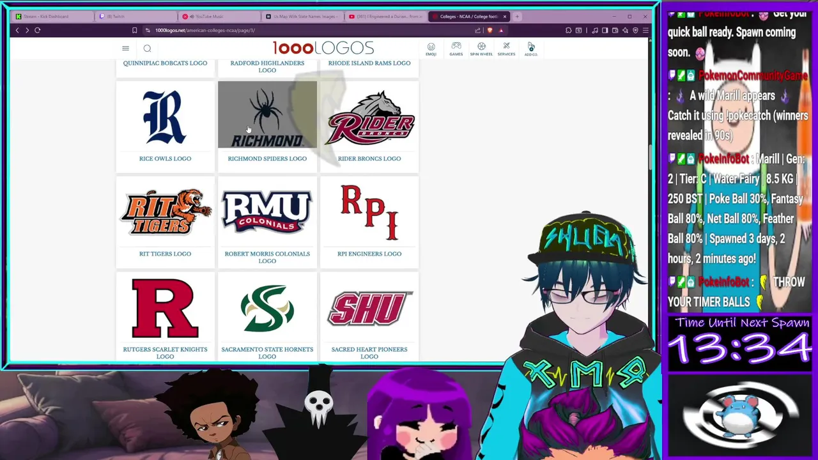Viewport: 818px width, 460px height.
Task: Open the Games section icon
Action: click(x=456, y=49)
